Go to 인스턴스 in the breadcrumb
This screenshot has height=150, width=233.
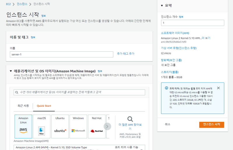(22, 4)
